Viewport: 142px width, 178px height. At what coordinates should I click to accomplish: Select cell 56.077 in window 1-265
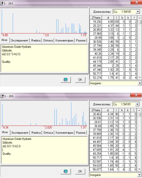[x=96, y=169]
